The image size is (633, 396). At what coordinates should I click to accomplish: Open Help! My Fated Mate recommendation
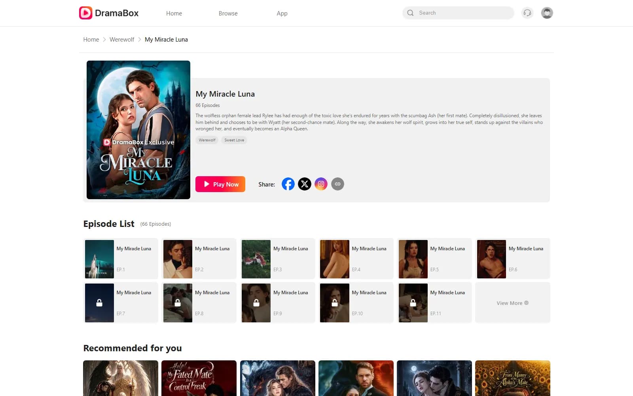point(199,378)
